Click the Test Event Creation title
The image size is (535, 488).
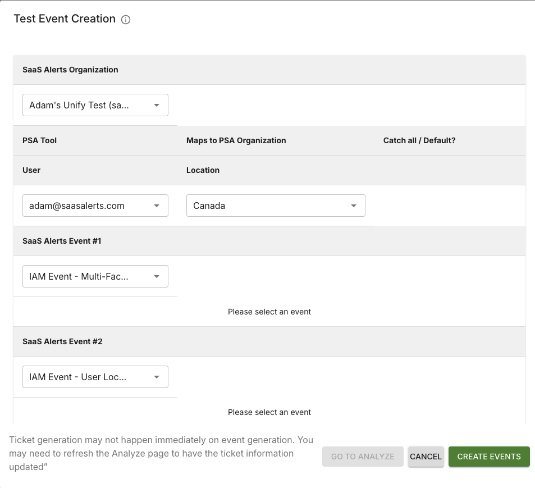(x=65, y=19)
